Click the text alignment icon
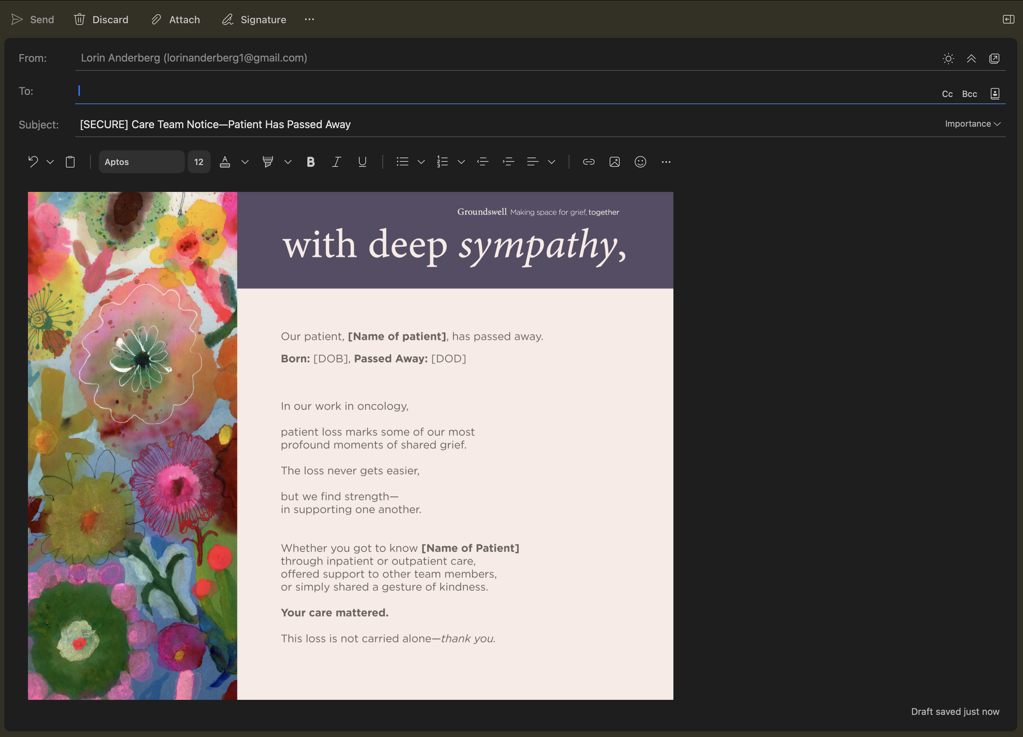Image resolution: width=1023 pixels, height=737 pixels. pyautogui.click(x=533, y=162)
